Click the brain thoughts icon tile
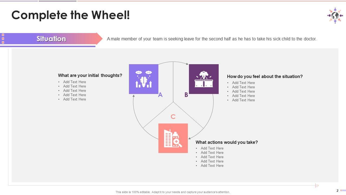346x195 pixels. 144,79
